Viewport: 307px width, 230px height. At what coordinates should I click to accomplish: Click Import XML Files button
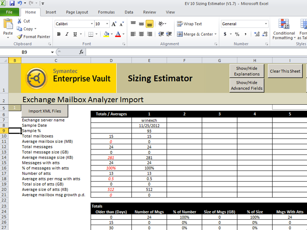[45, 111]
